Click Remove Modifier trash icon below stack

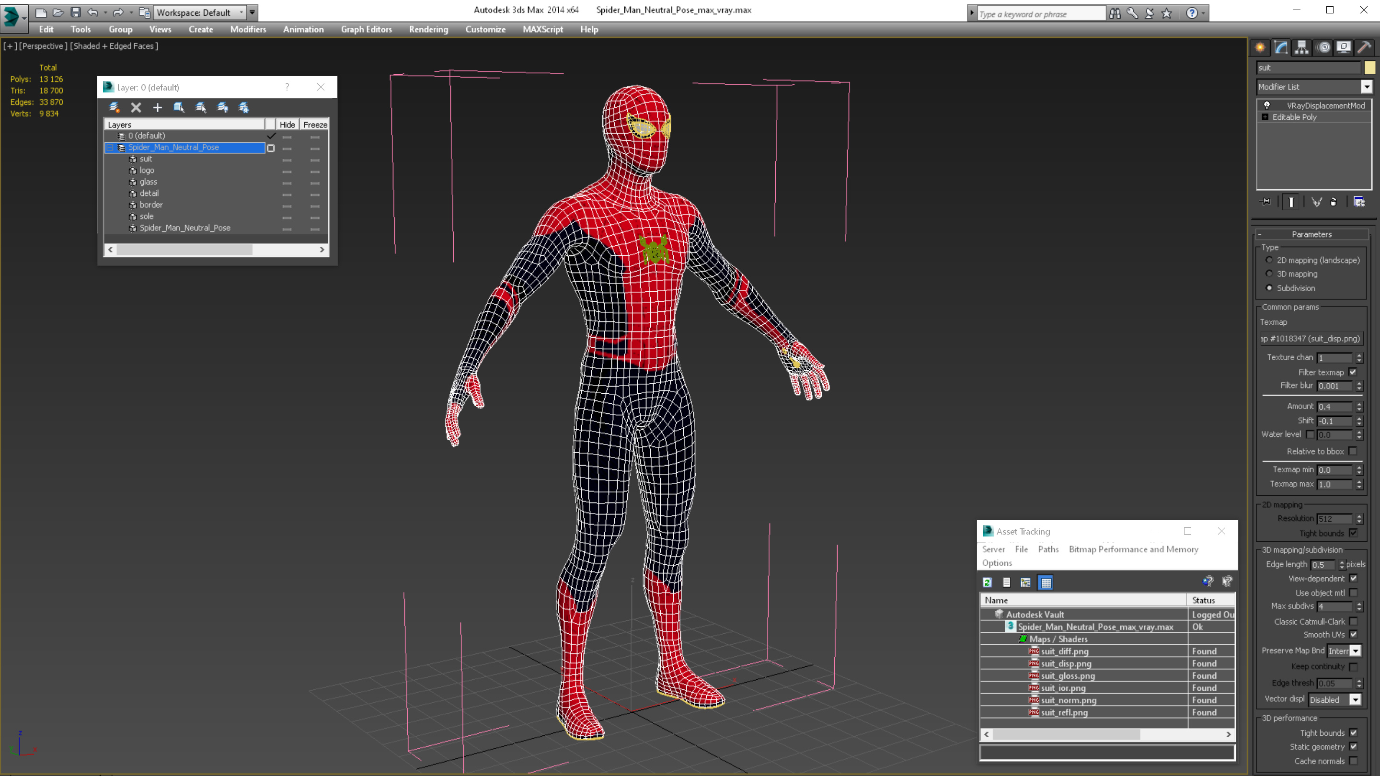pyautogui.click(x=1334, y=202)
